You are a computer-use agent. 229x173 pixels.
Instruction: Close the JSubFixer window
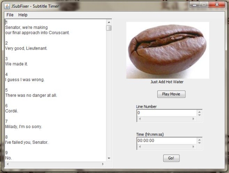217,5
